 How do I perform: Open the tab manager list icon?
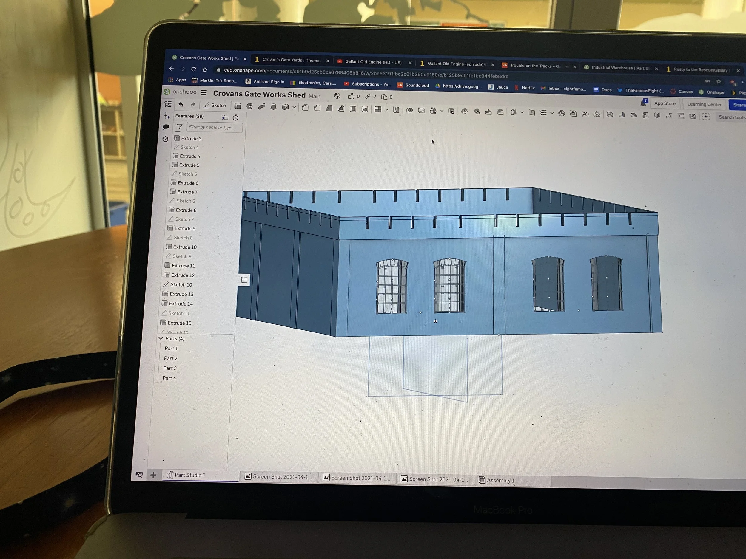pos(139,475)
